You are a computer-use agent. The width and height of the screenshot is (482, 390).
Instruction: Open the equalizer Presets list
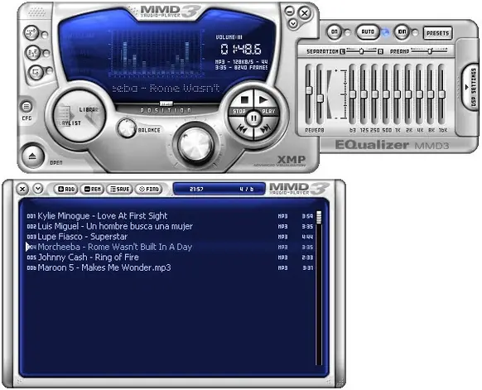point(438,33)
